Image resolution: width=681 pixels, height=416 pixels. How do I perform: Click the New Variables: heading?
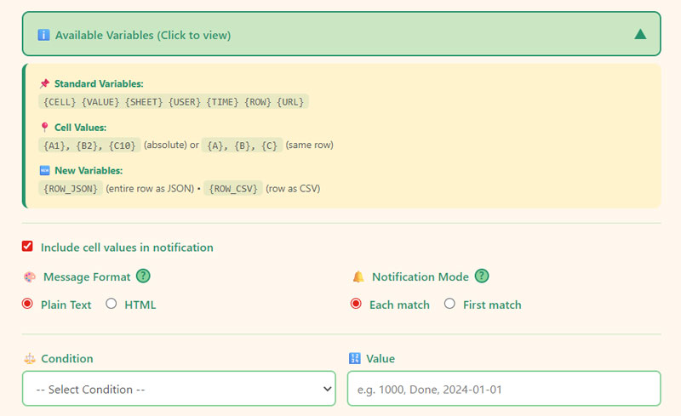89,170
